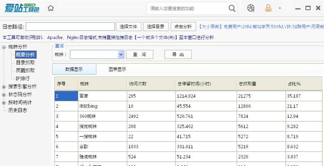324x166 pixels.
Task: Select the 雅虎蜘蛛 cell
Action: pyautogui.click(x=102, y=157)
